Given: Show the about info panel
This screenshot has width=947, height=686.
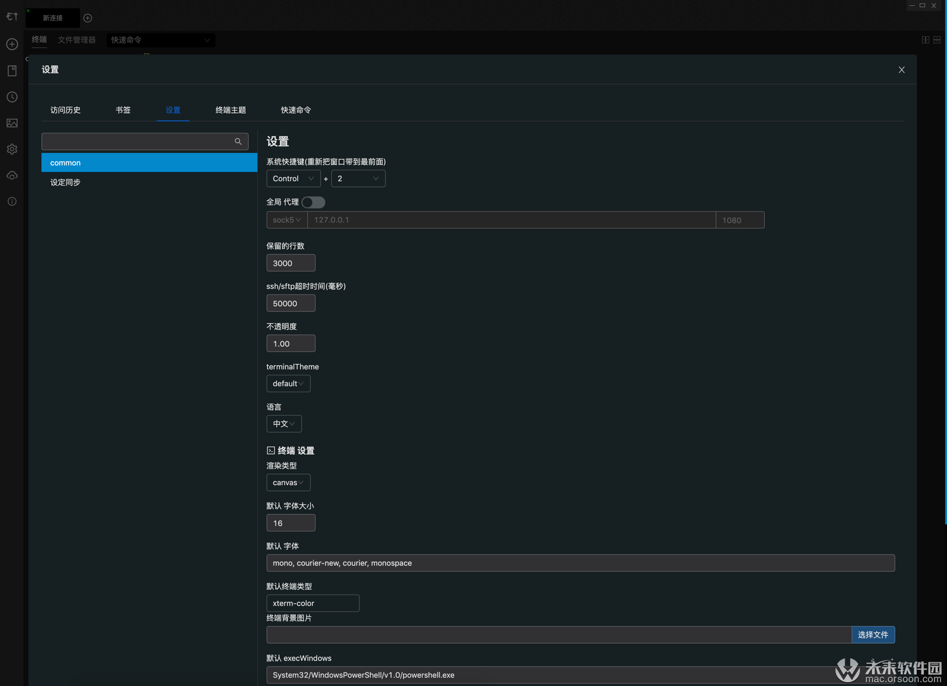Looking at the screenshot, I should (12, 201).
